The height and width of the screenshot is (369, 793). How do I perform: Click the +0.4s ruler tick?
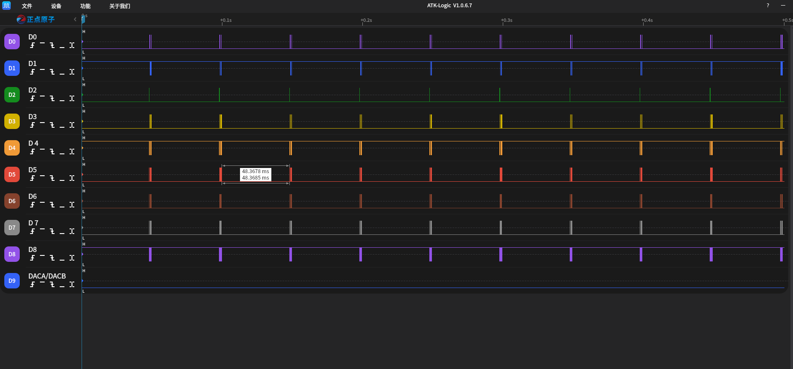click(x=647, y=20)
